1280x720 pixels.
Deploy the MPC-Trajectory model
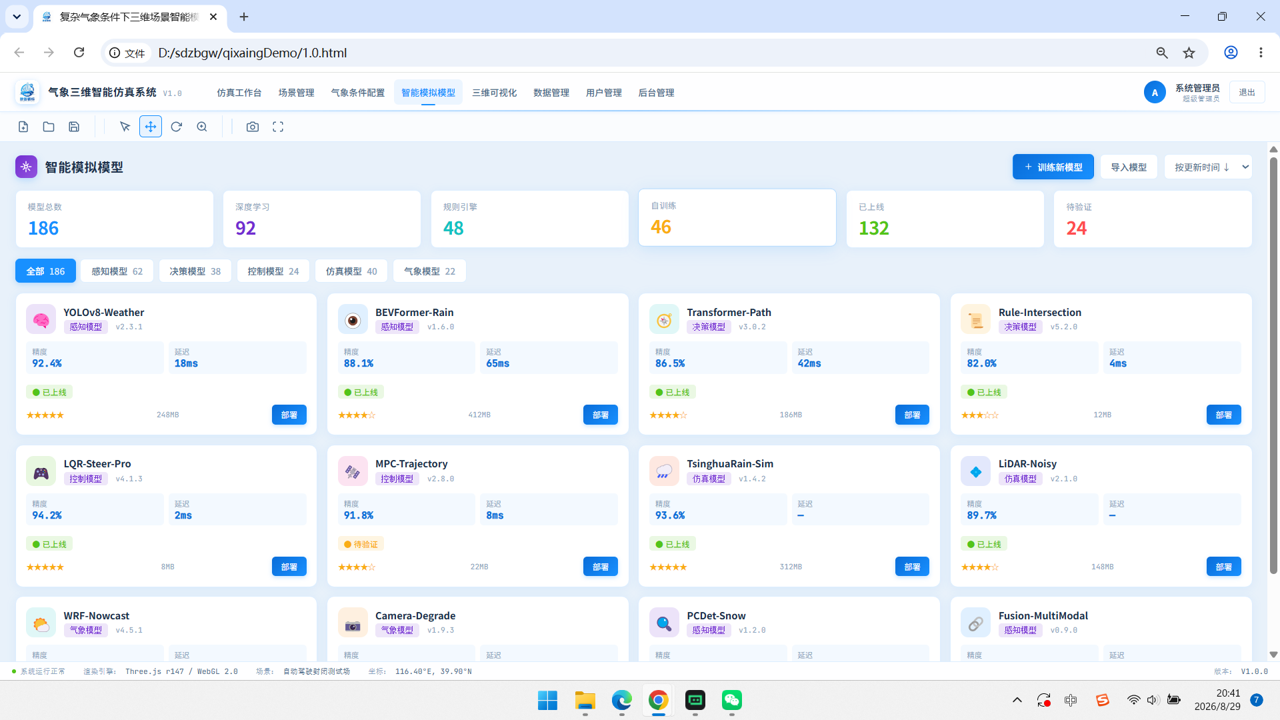[600, 567]
